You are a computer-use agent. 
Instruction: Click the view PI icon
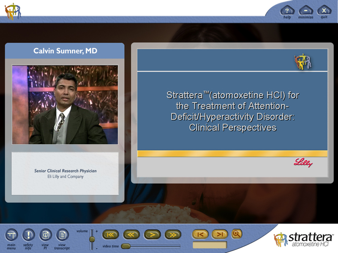[x=45, y=235]
